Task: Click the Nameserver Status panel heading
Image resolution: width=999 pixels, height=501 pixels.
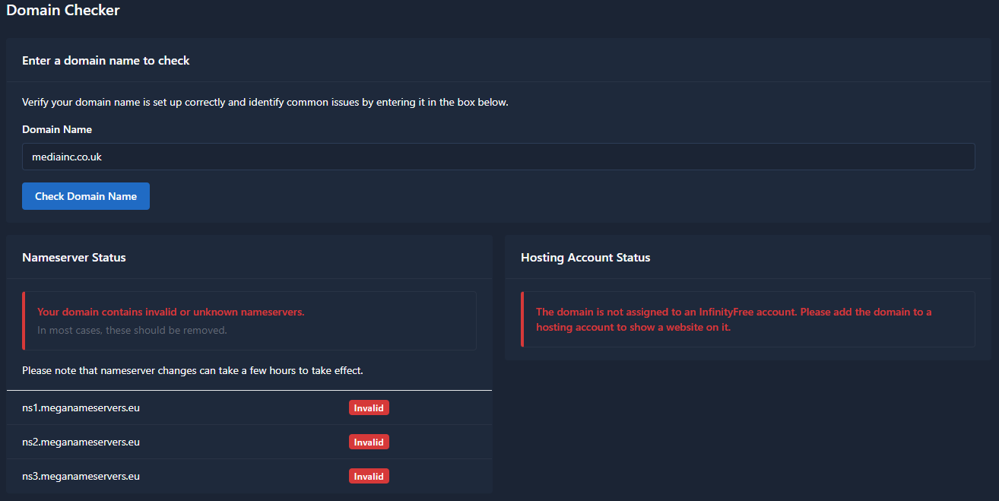Action: pos(74,257)
